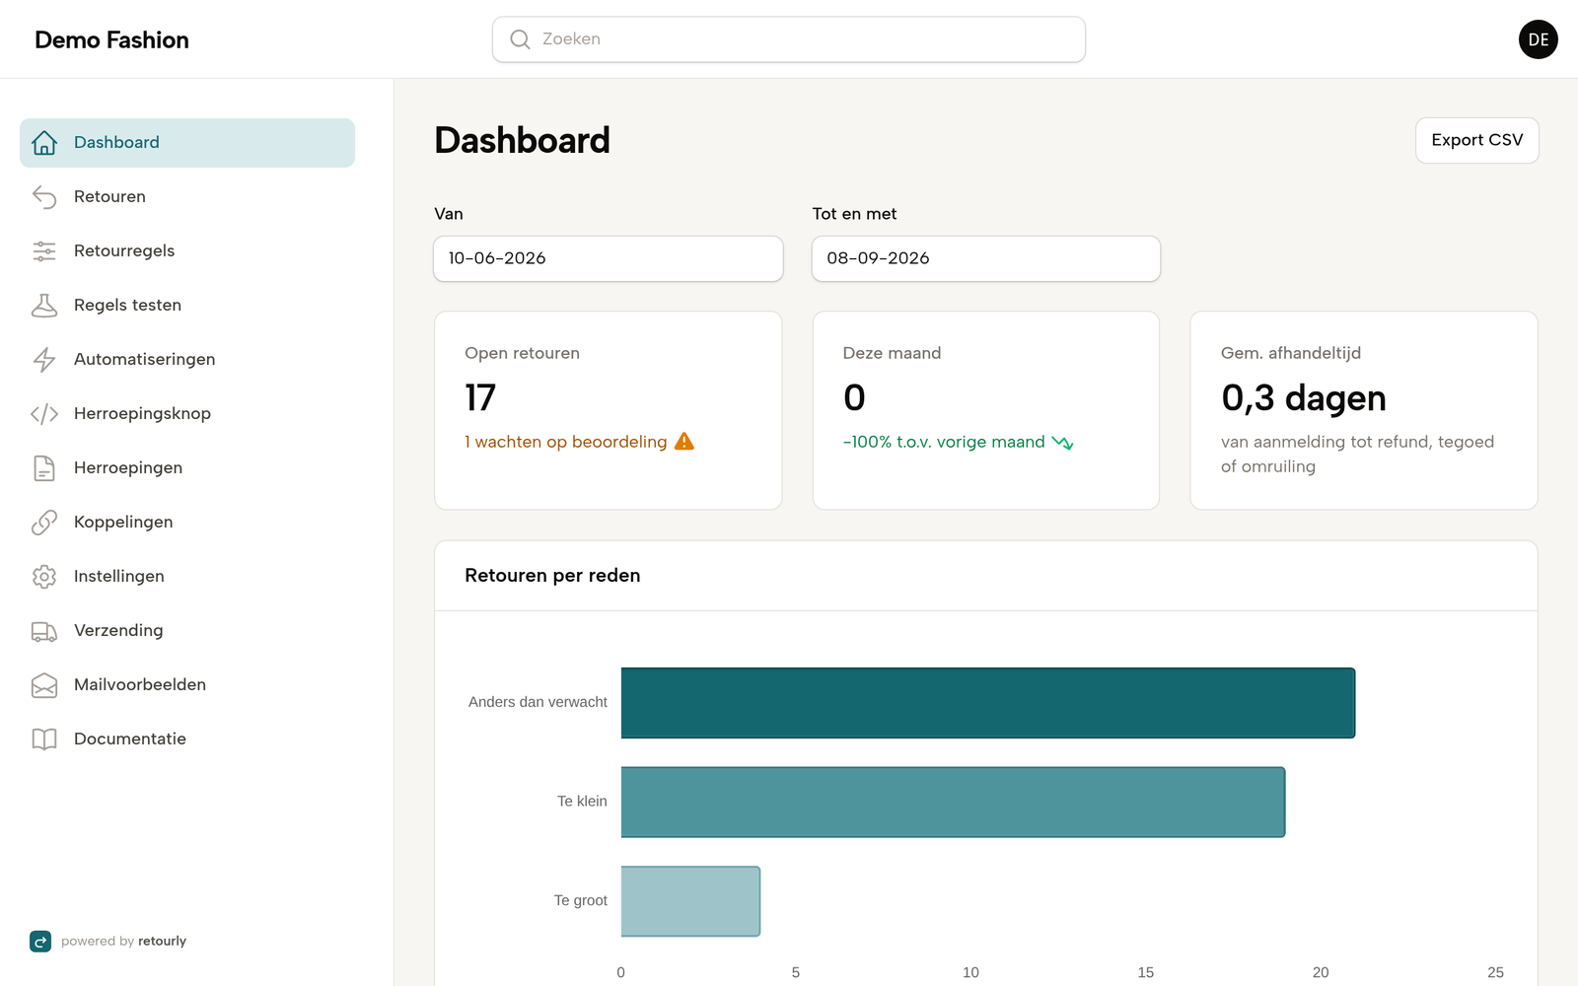The height and width of the screenshot is (986, 1578).
Task: Click the powered by retourly link
Action: pos(108,942)
